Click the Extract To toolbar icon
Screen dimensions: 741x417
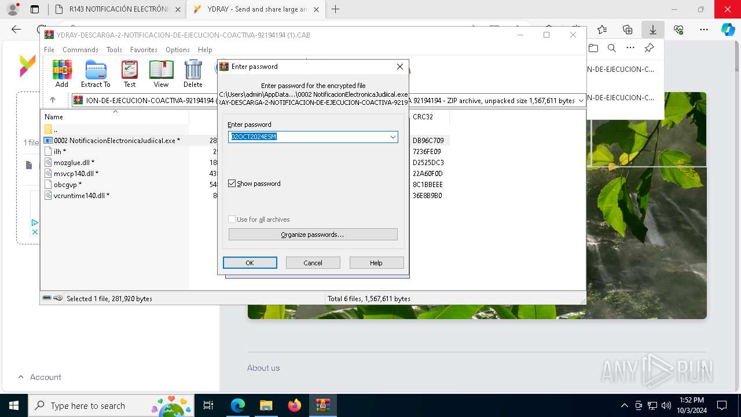click(x=96, y=74)
